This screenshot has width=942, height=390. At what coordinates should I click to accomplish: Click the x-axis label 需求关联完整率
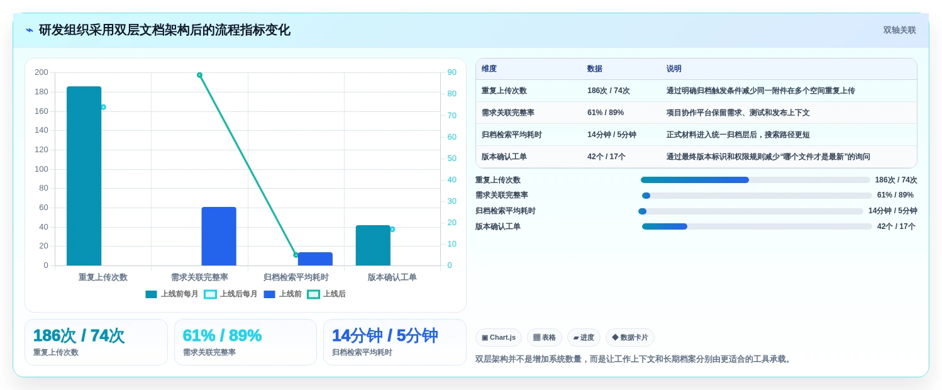coord(199,277)
